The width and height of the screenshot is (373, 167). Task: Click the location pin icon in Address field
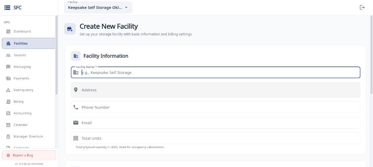[x=76, y=90]
